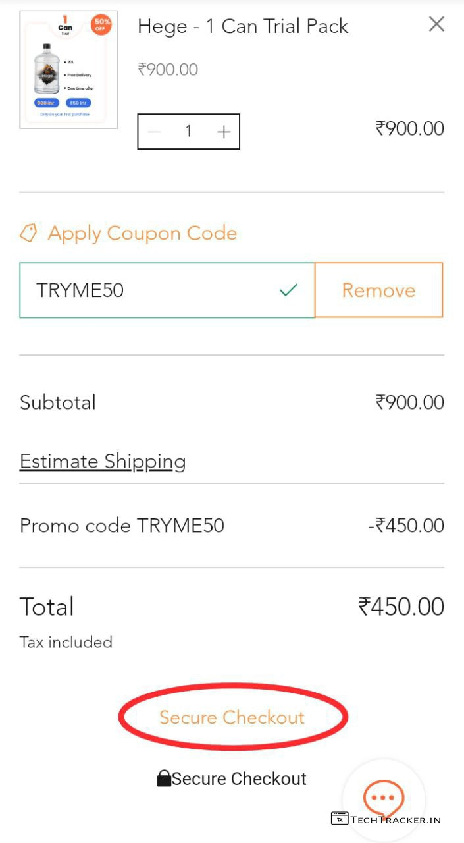
Task: Open the orange chat bubble widget
Action: [383, 798]
